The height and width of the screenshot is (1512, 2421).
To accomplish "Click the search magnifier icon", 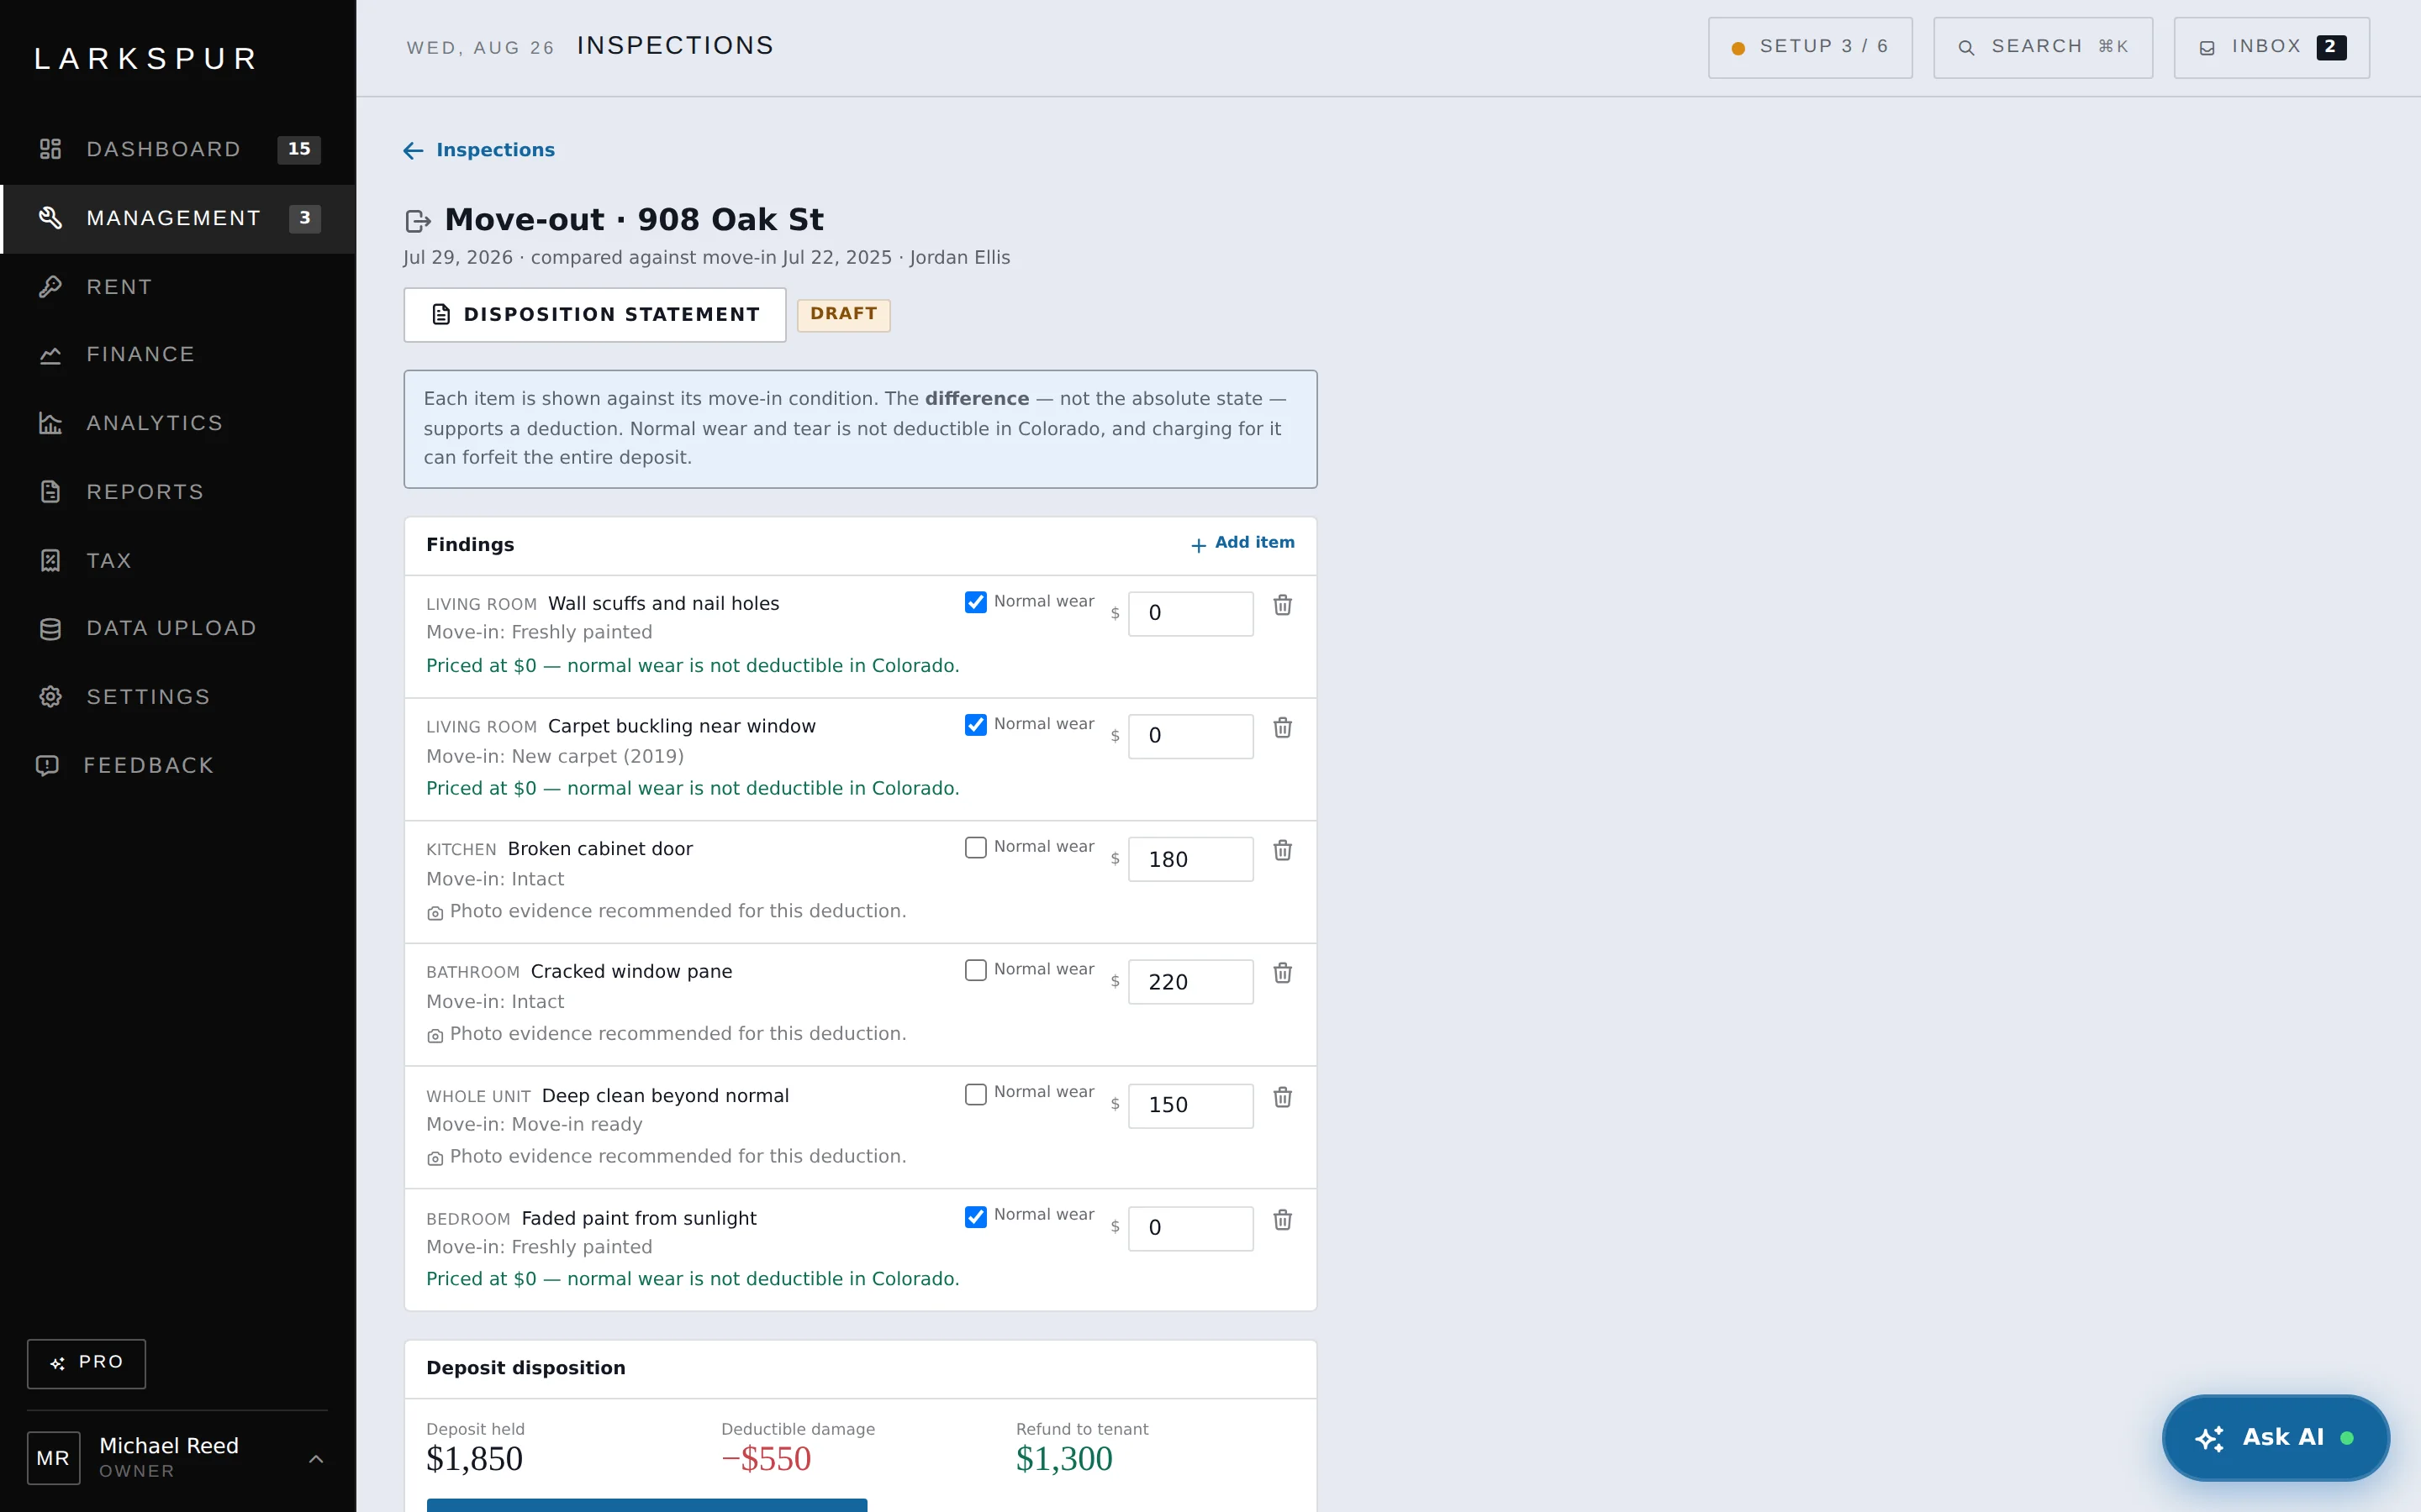I will tap(1966, 48).
